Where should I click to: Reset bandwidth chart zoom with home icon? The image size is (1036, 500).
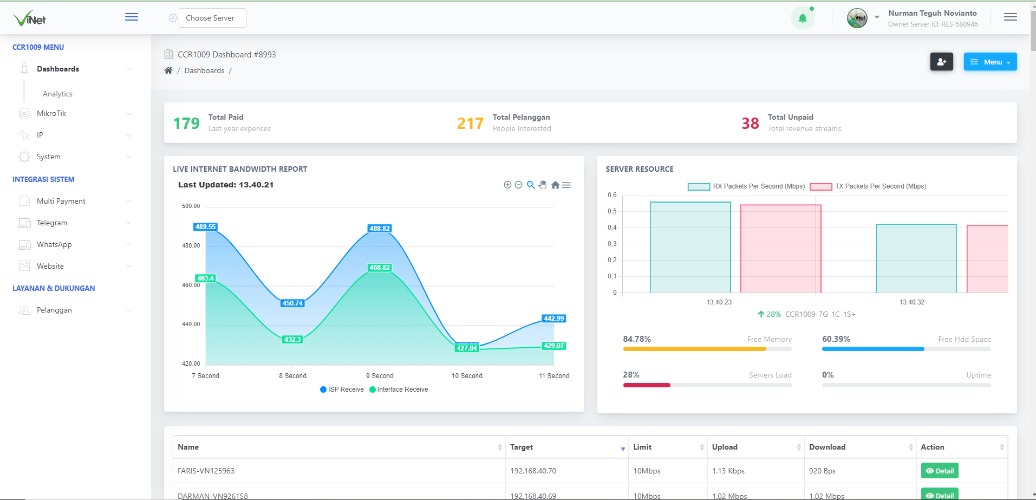pyautogui.click(x=555, y=185)
